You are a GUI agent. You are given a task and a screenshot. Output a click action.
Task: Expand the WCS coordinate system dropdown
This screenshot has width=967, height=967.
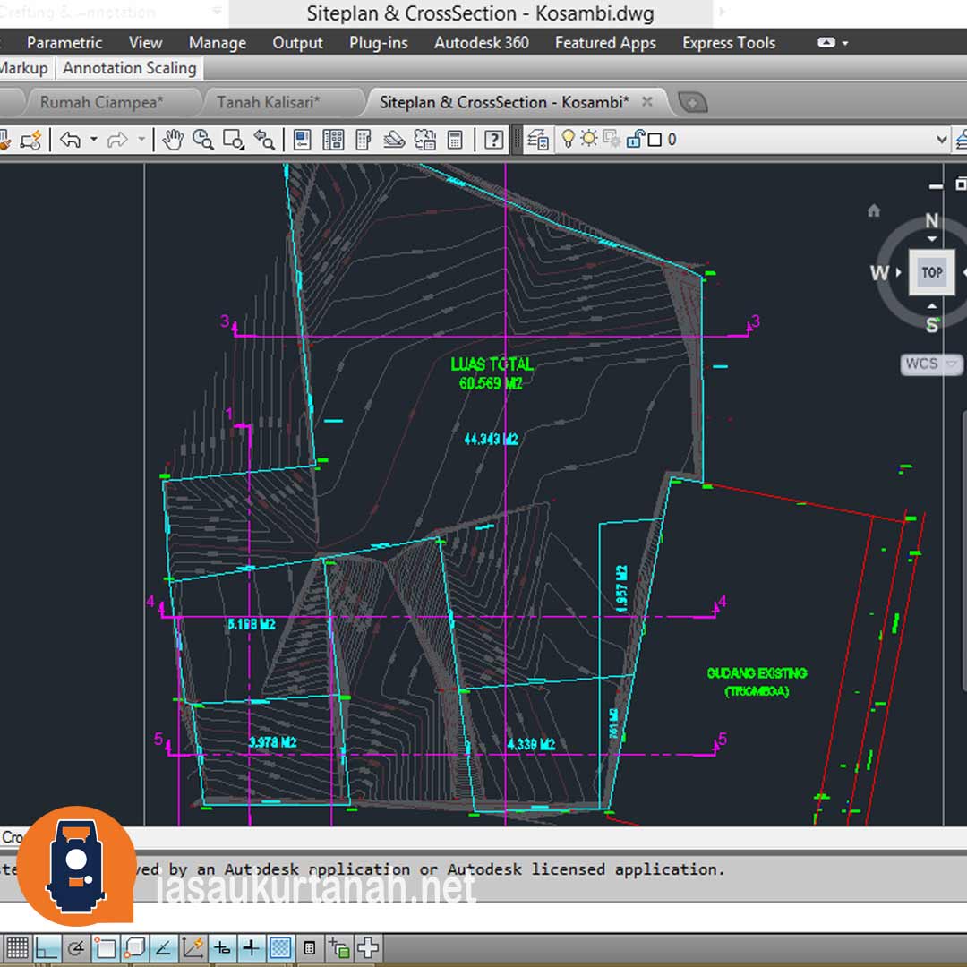(x=952, y=364)
